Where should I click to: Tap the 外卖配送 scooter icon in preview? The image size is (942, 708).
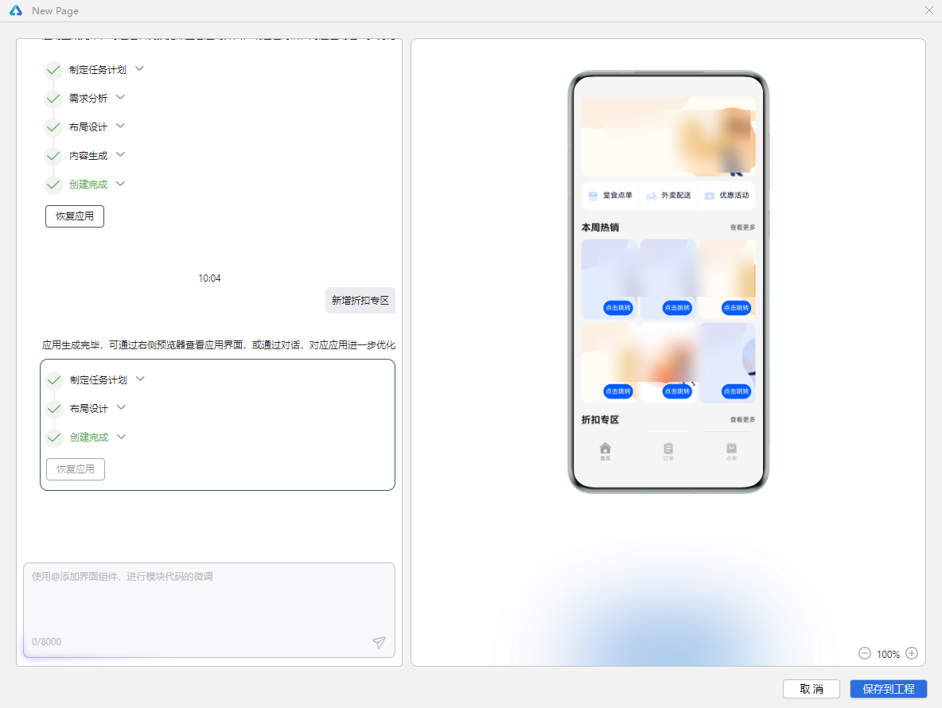tap(652, 196)
